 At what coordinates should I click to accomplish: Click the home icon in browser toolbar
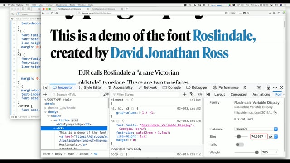pyautogui.click(x=57, y=13)
